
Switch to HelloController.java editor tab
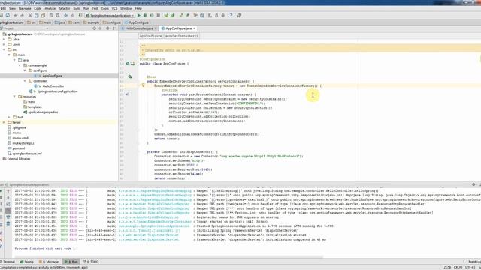point(139,28)
